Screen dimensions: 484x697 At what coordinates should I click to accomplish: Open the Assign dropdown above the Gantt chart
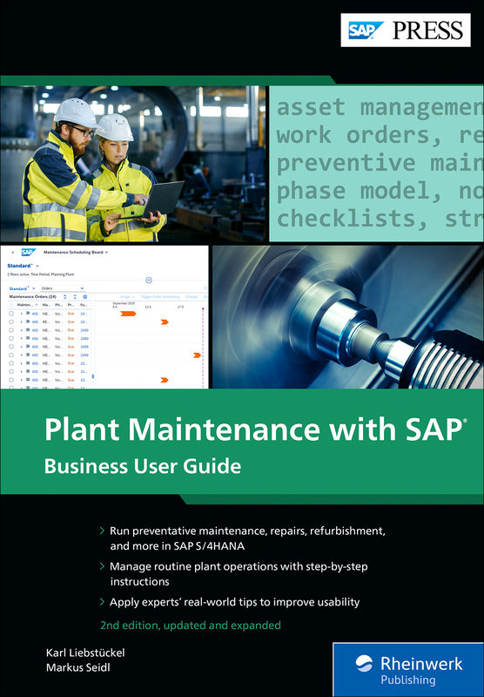tap(127, 296)
